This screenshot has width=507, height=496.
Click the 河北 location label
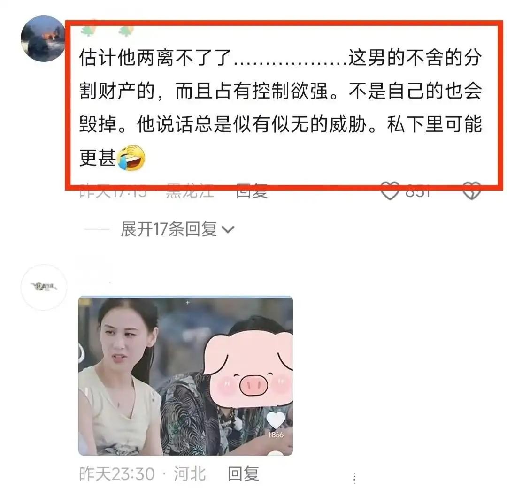[x=190, y=474]
